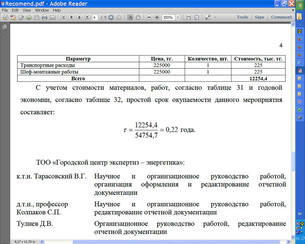Click the previous view blue circle arrow
Viewport: 305px width, 244px height.
(111, 17)
